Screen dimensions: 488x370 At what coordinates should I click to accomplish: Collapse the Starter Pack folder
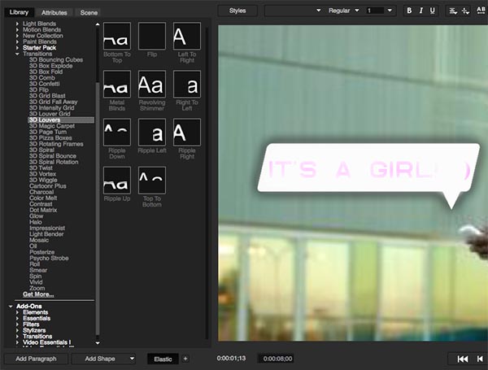pyautogui.click(x=18, y=48)
